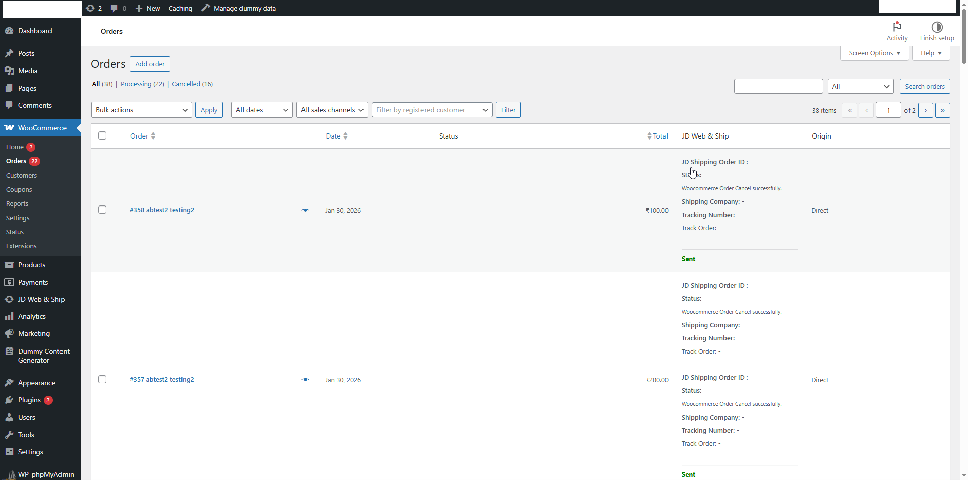Click the Plugins plug icon
The width and height of the screenshot is (968, 480).
(9, 400)
